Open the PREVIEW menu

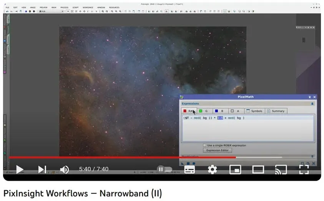[x=43, y=7]
